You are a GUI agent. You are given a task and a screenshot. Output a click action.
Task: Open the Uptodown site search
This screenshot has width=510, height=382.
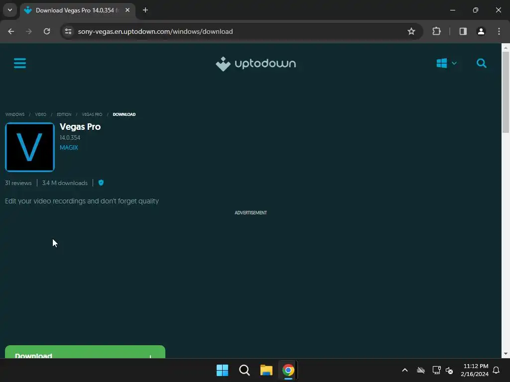coord(482,63)
